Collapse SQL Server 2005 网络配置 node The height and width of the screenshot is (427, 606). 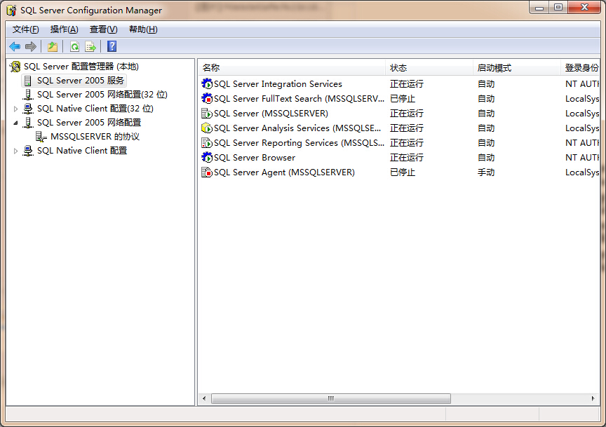15,123
